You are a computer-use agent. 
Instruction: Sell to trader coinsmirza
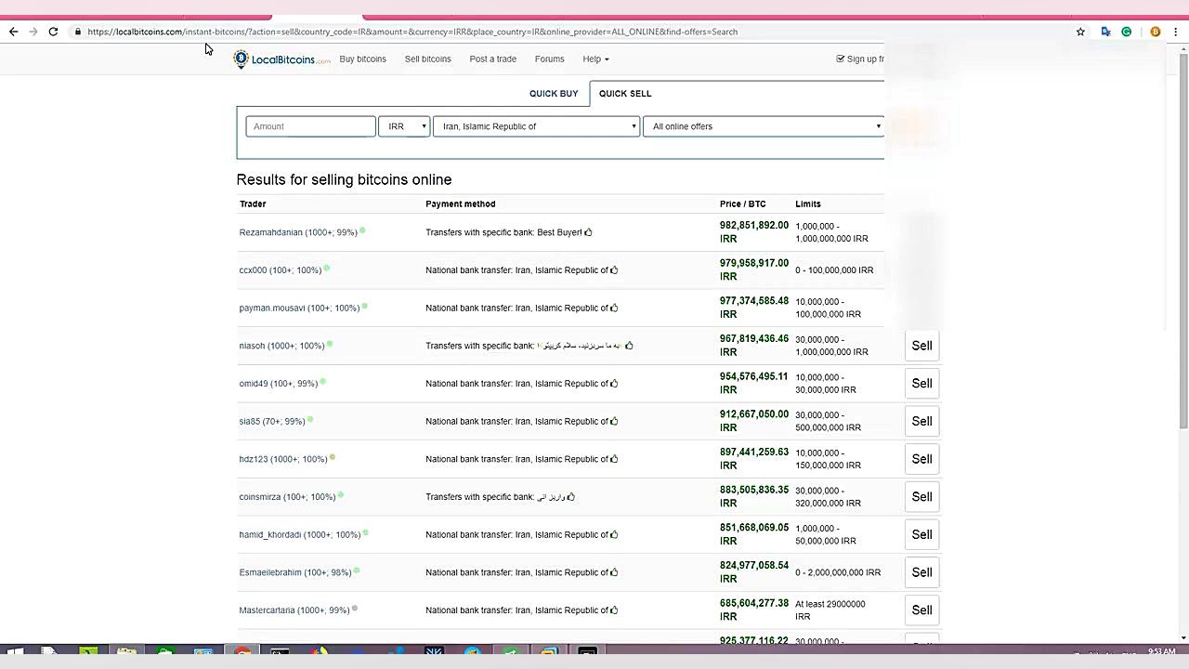point(921,497)
